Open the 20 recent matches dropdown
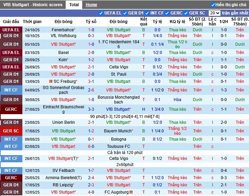Screen dimensions: 249x196 (x=215, y=13)
